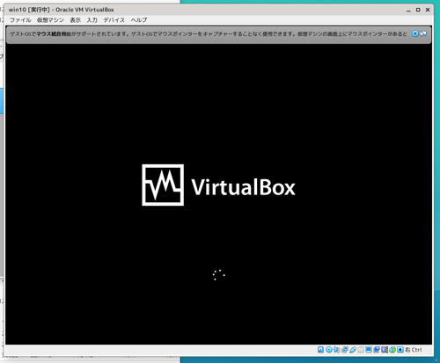The image size is (440, 363).
Task: Open the 仮想マシン menu
Action: pyautogui.click(x=50, y=20)
